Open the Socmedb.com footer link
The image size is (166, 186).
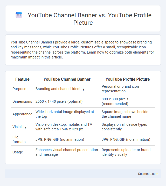148,174
